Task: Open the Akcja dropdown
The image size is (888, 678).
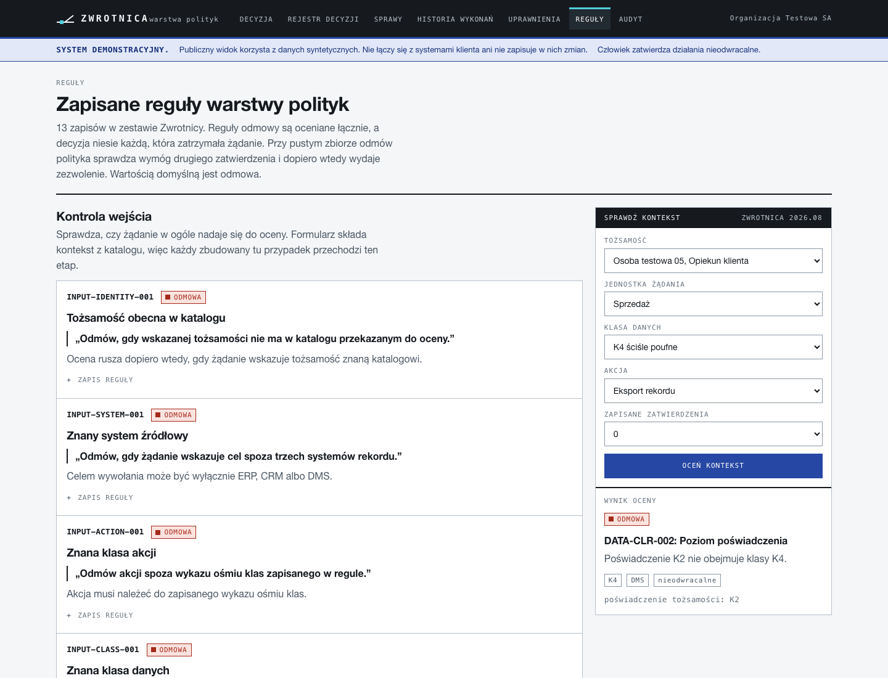Action: [x=713, y=391]
